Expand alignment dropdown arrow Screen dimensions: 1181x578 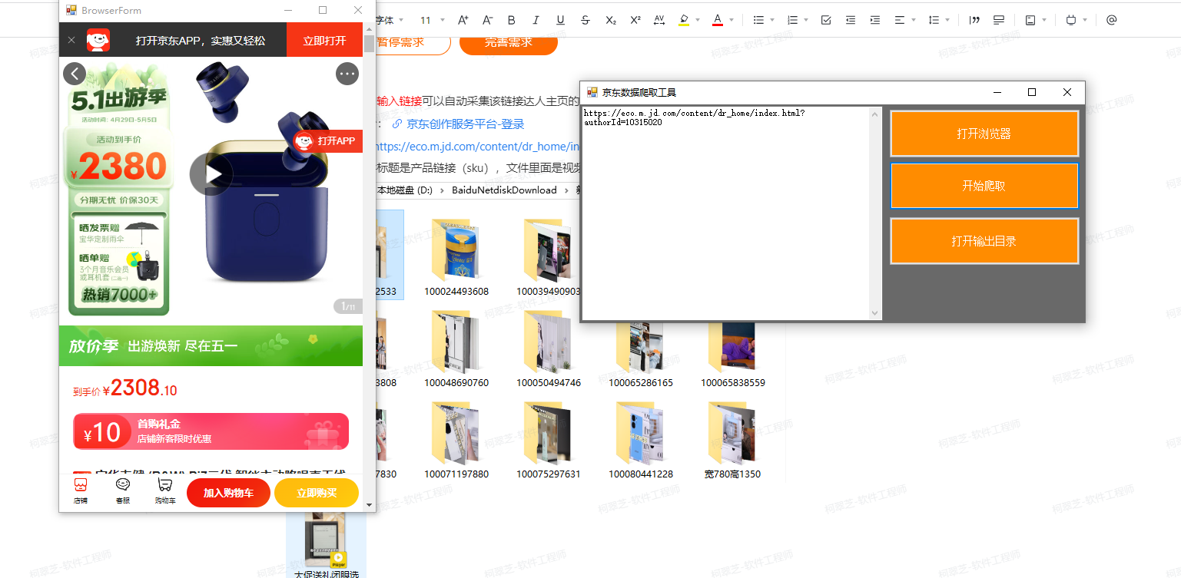coord(913,20)
